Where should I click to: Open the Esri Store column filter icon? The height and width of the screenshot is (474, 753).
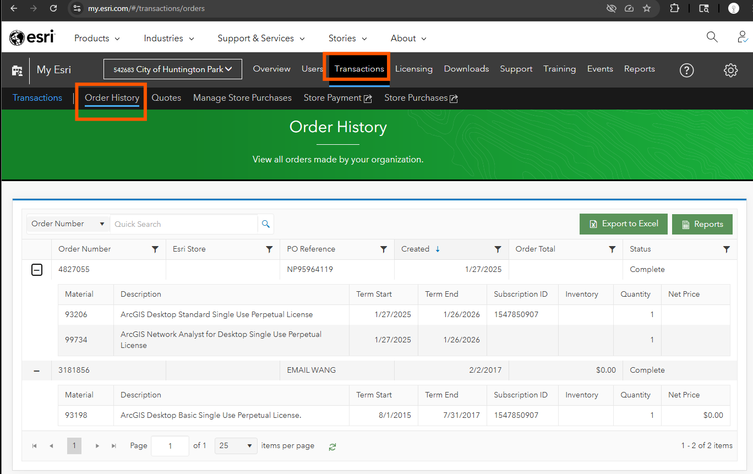(269, 249)
